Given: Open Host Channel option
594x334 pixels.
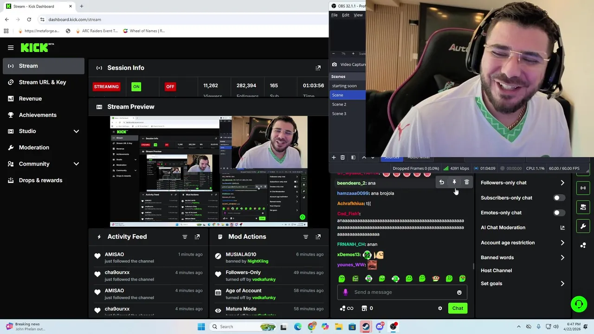Looking at the screenshot, I should click(496, 270).
